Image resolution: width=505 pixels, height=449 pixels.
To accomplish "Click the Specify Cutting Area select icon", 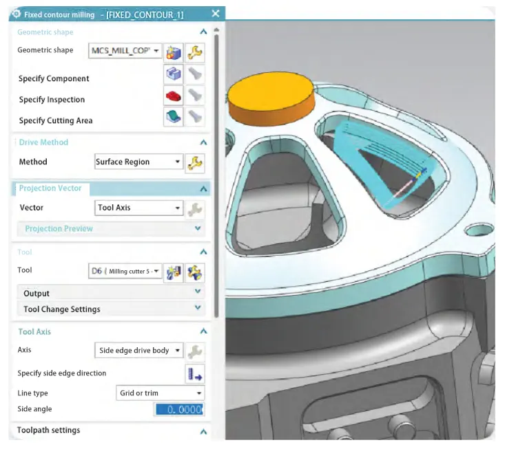I will coord(173,117).
